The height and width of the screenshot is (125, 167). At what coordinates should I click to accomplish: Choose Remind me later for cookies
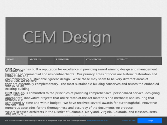[129, 121]
